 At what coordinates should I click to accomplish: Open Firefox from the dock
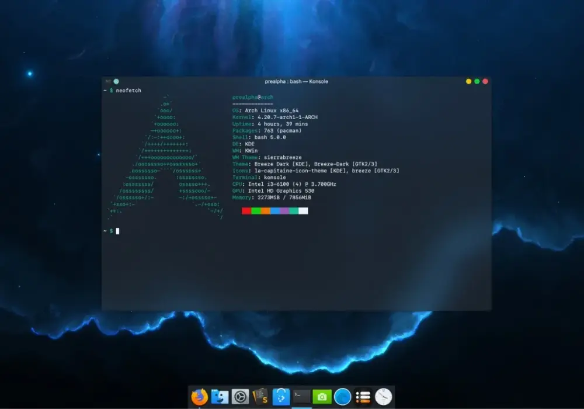click(x=200, y=397)
